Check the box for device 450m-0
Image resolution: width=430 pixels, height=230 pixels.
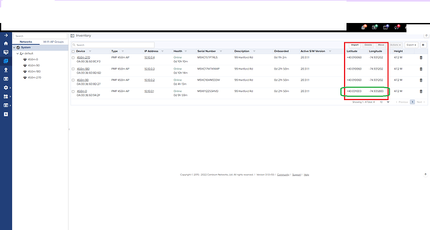coord(73,91)
